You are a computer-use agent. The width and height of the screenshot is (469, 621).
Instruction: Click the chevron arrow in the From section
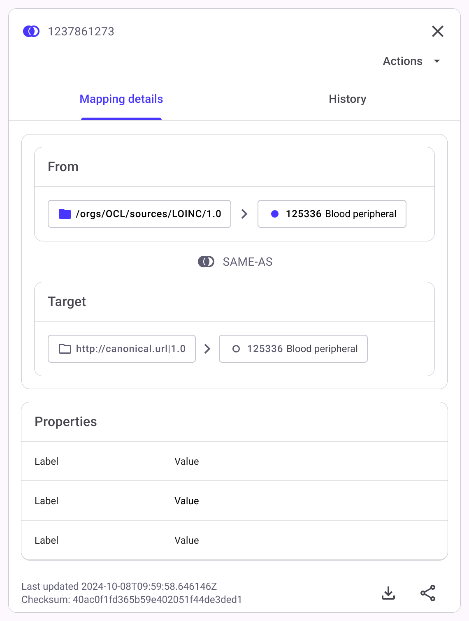point(244,214)
